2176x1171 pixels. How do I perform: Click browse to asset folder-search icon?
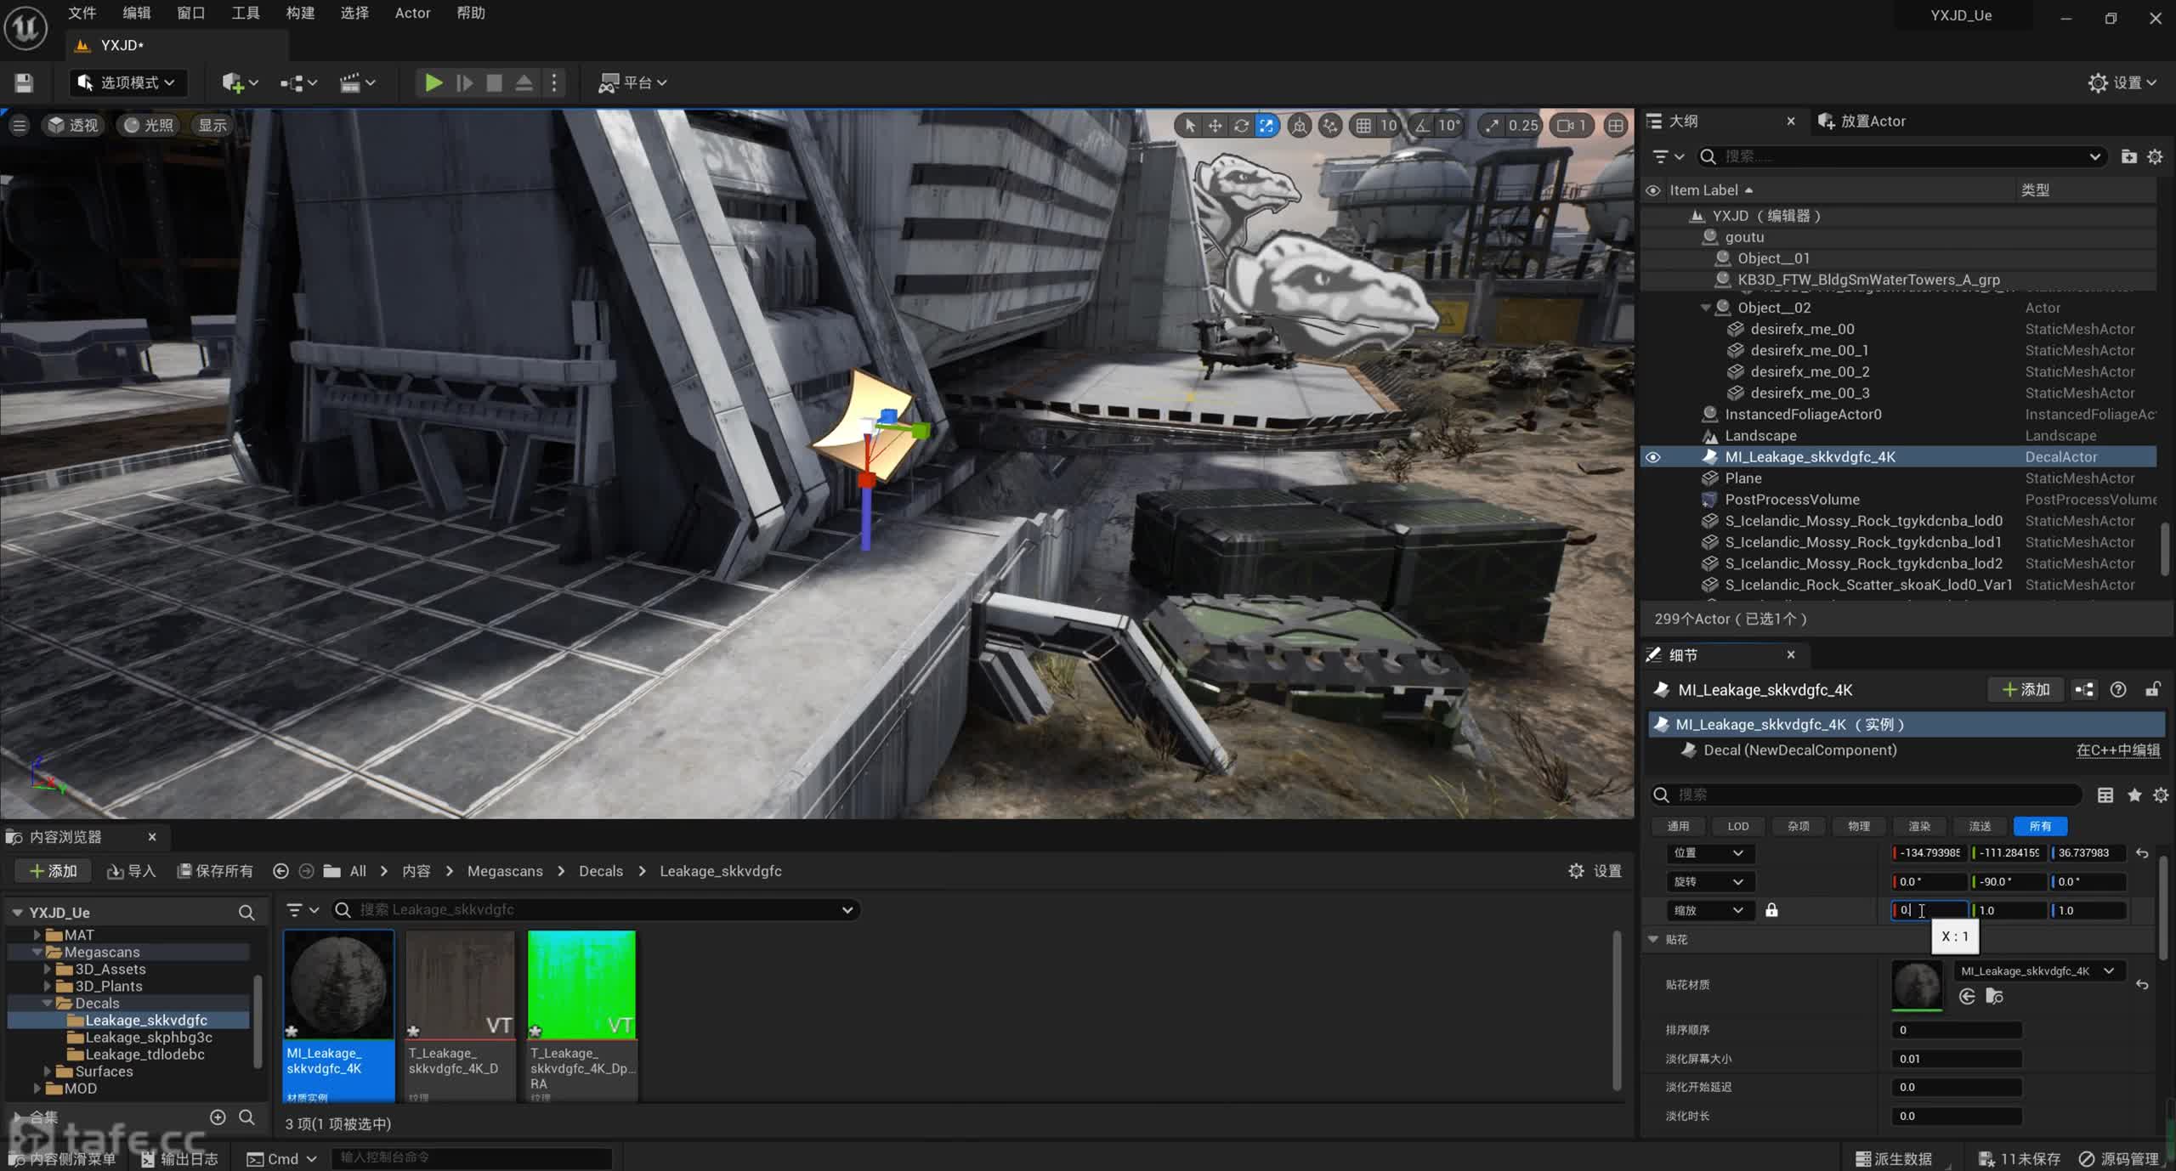point(1994,997)
